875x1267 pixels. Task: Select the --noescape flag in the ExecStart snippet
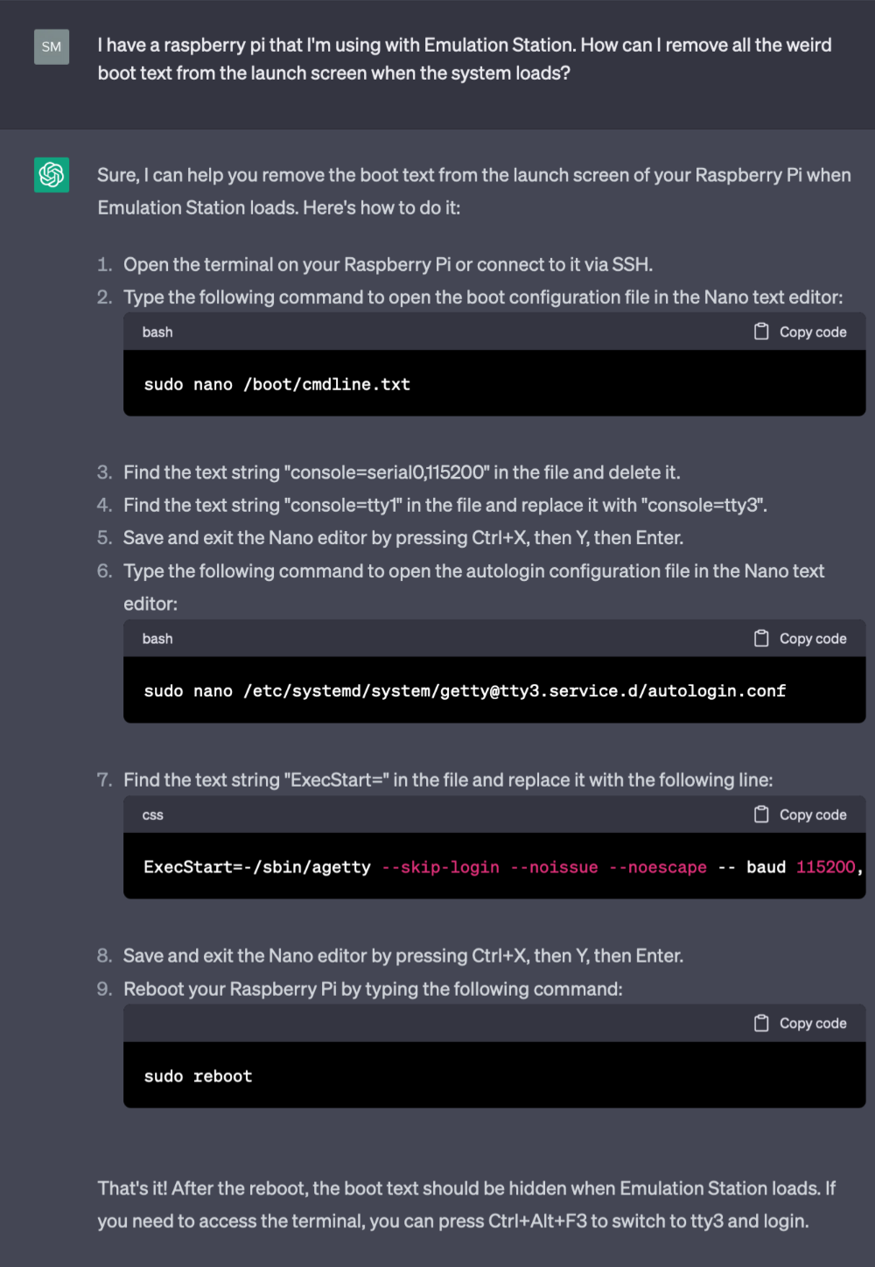[x=659, y=867]
